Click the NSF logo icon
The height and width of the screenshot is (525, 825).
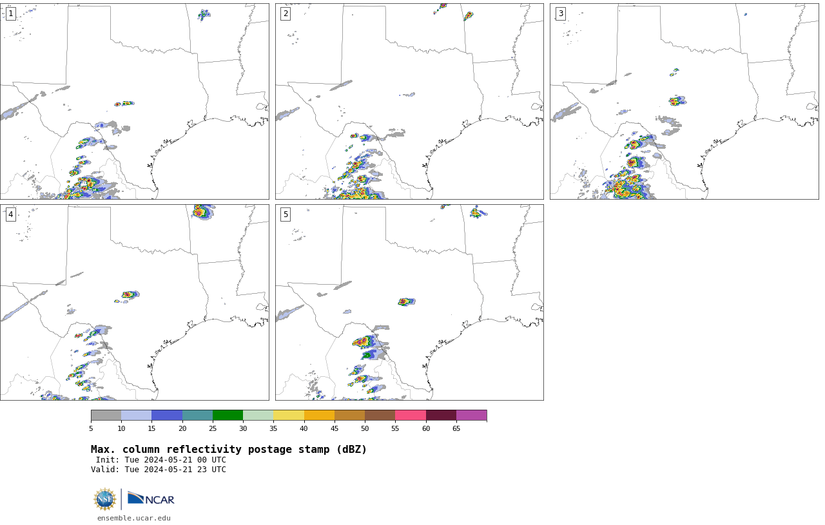click(x=105, y=499)
